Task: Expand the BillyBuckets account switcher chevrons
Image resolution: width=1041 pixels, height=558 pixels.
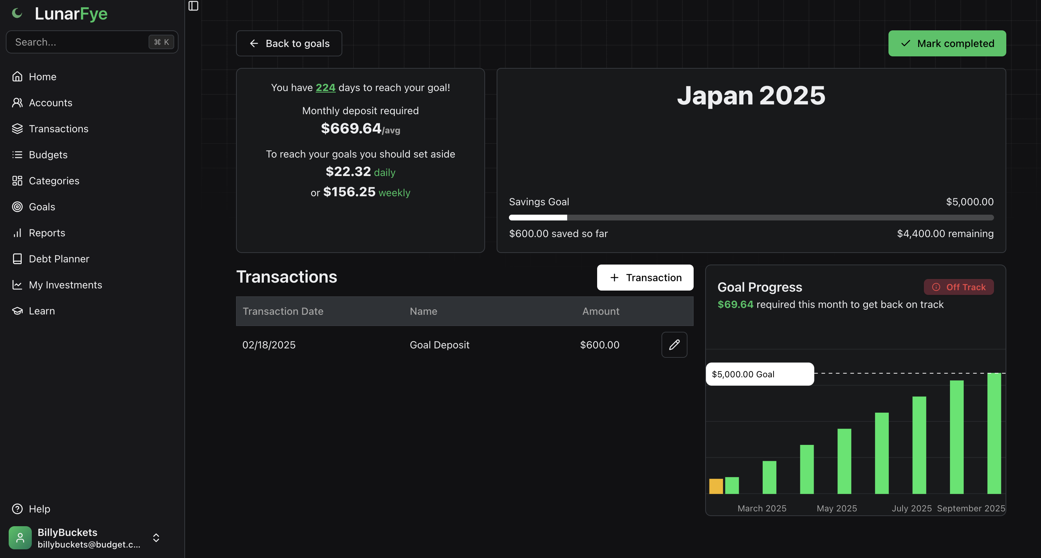Action: click(156, 538)
